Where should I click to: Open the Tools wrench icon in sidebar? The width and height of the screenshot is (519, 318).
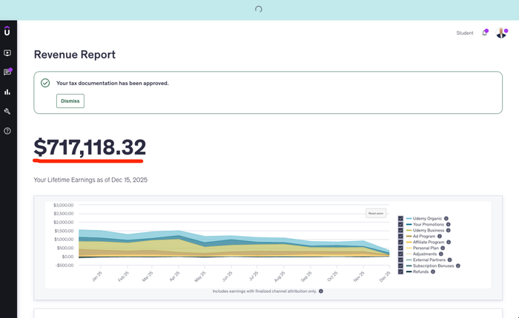(x=7, y=112)
